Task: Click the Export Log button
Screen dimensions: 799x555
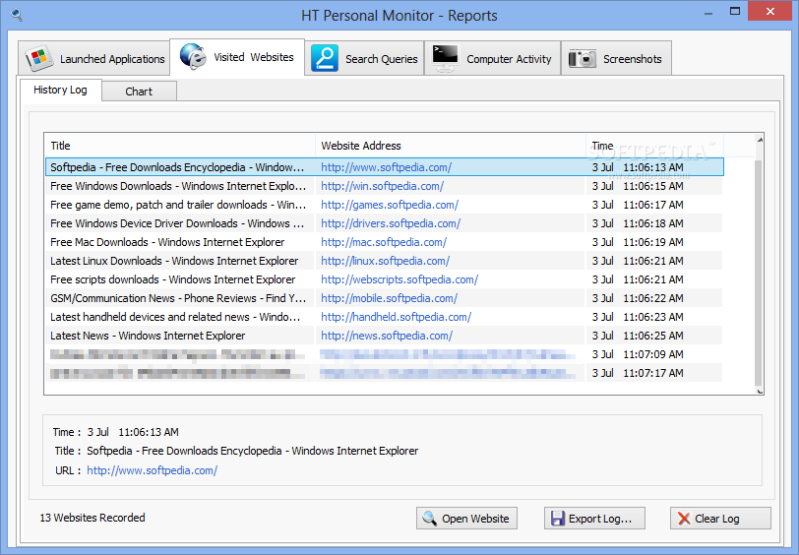Action: [594, 519]
